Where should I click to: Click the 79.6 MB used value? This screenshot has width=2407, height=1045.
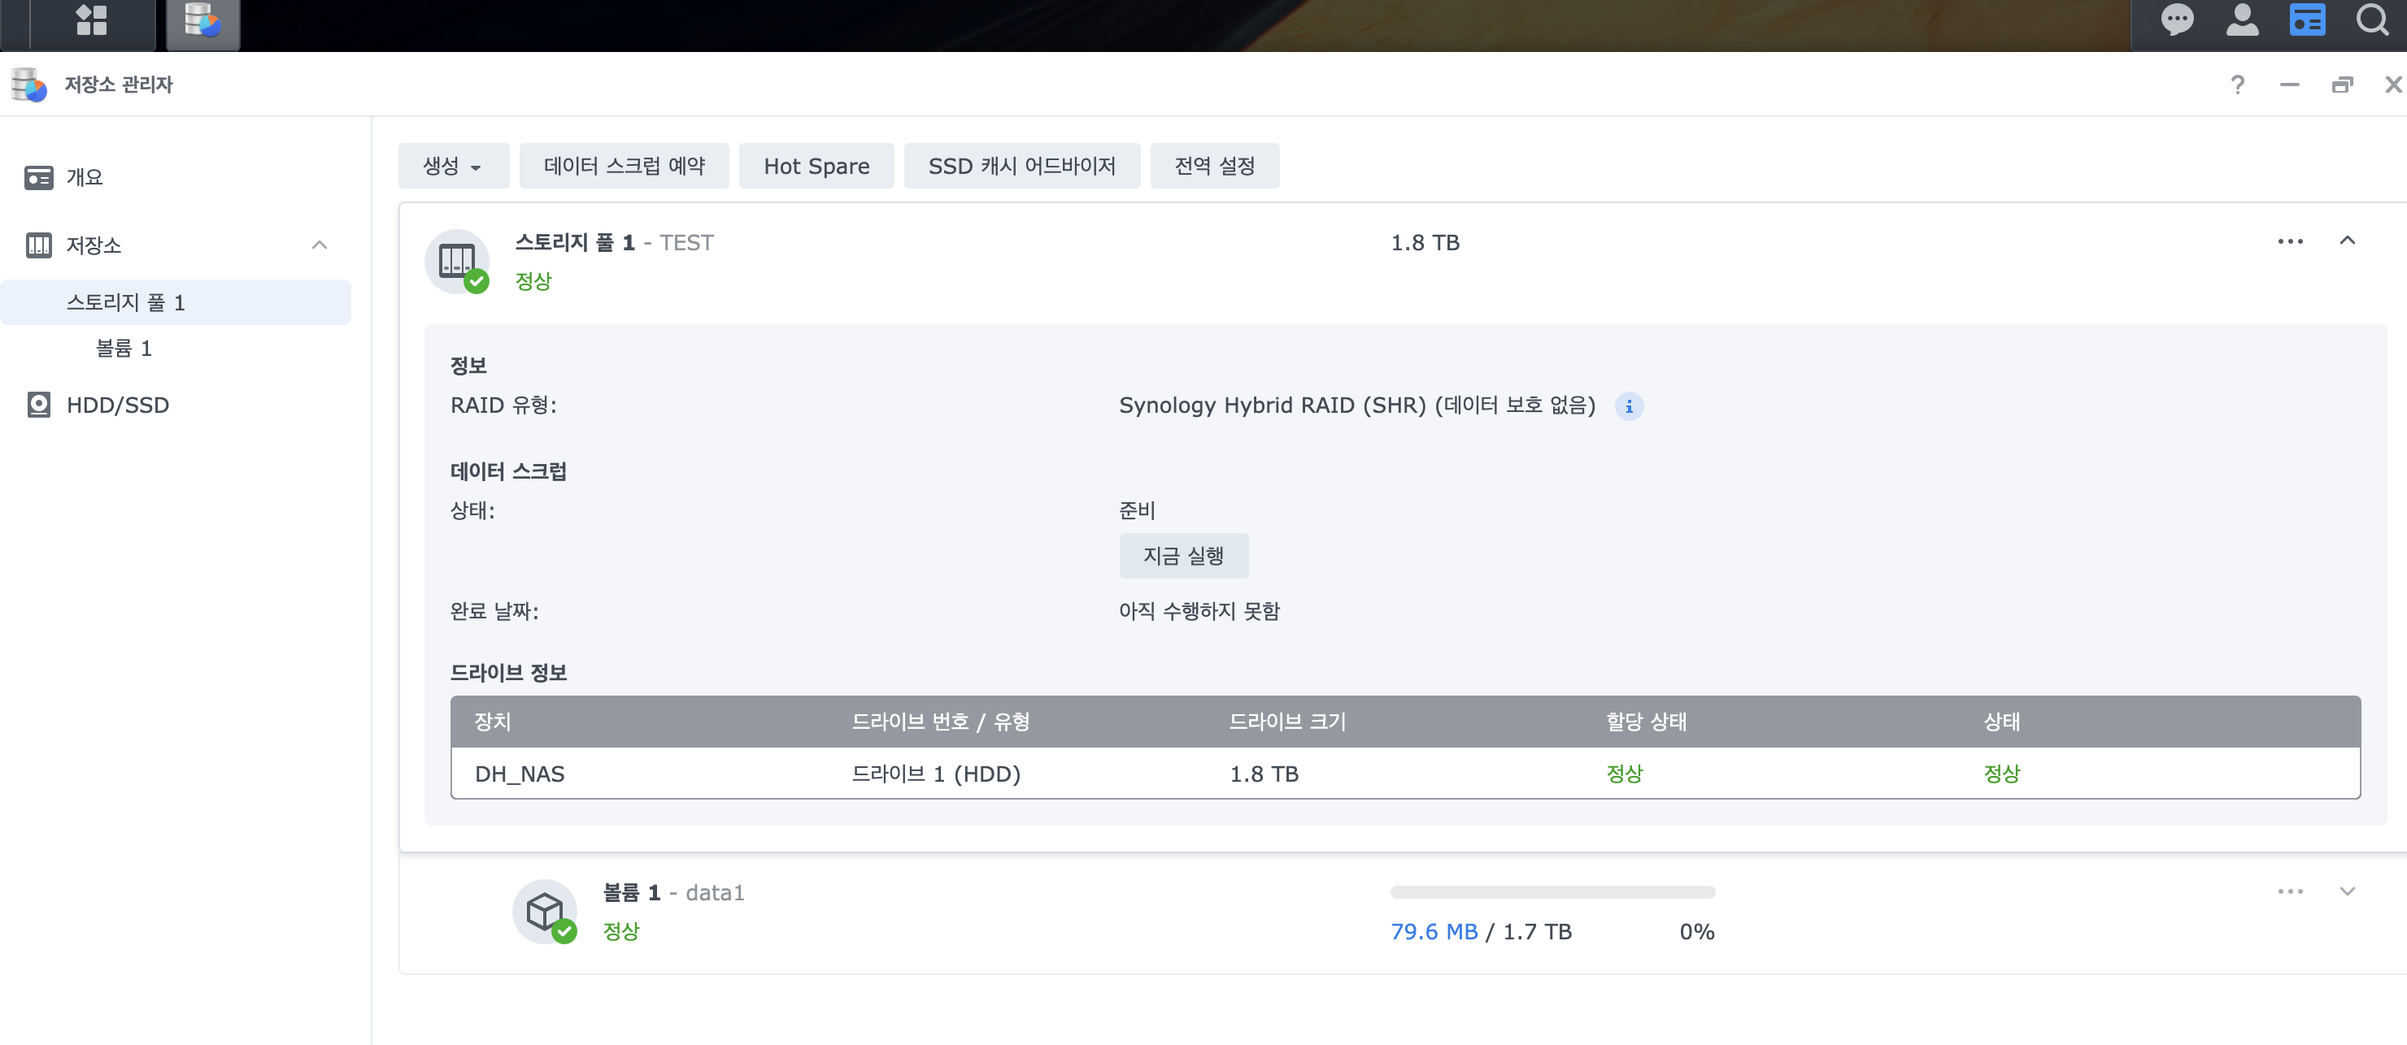point(1434,932)
